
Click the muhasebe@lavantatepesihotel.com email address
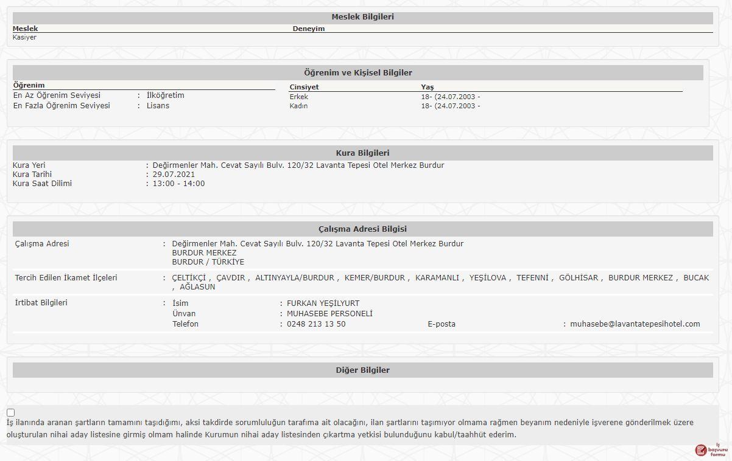point(635,324)
